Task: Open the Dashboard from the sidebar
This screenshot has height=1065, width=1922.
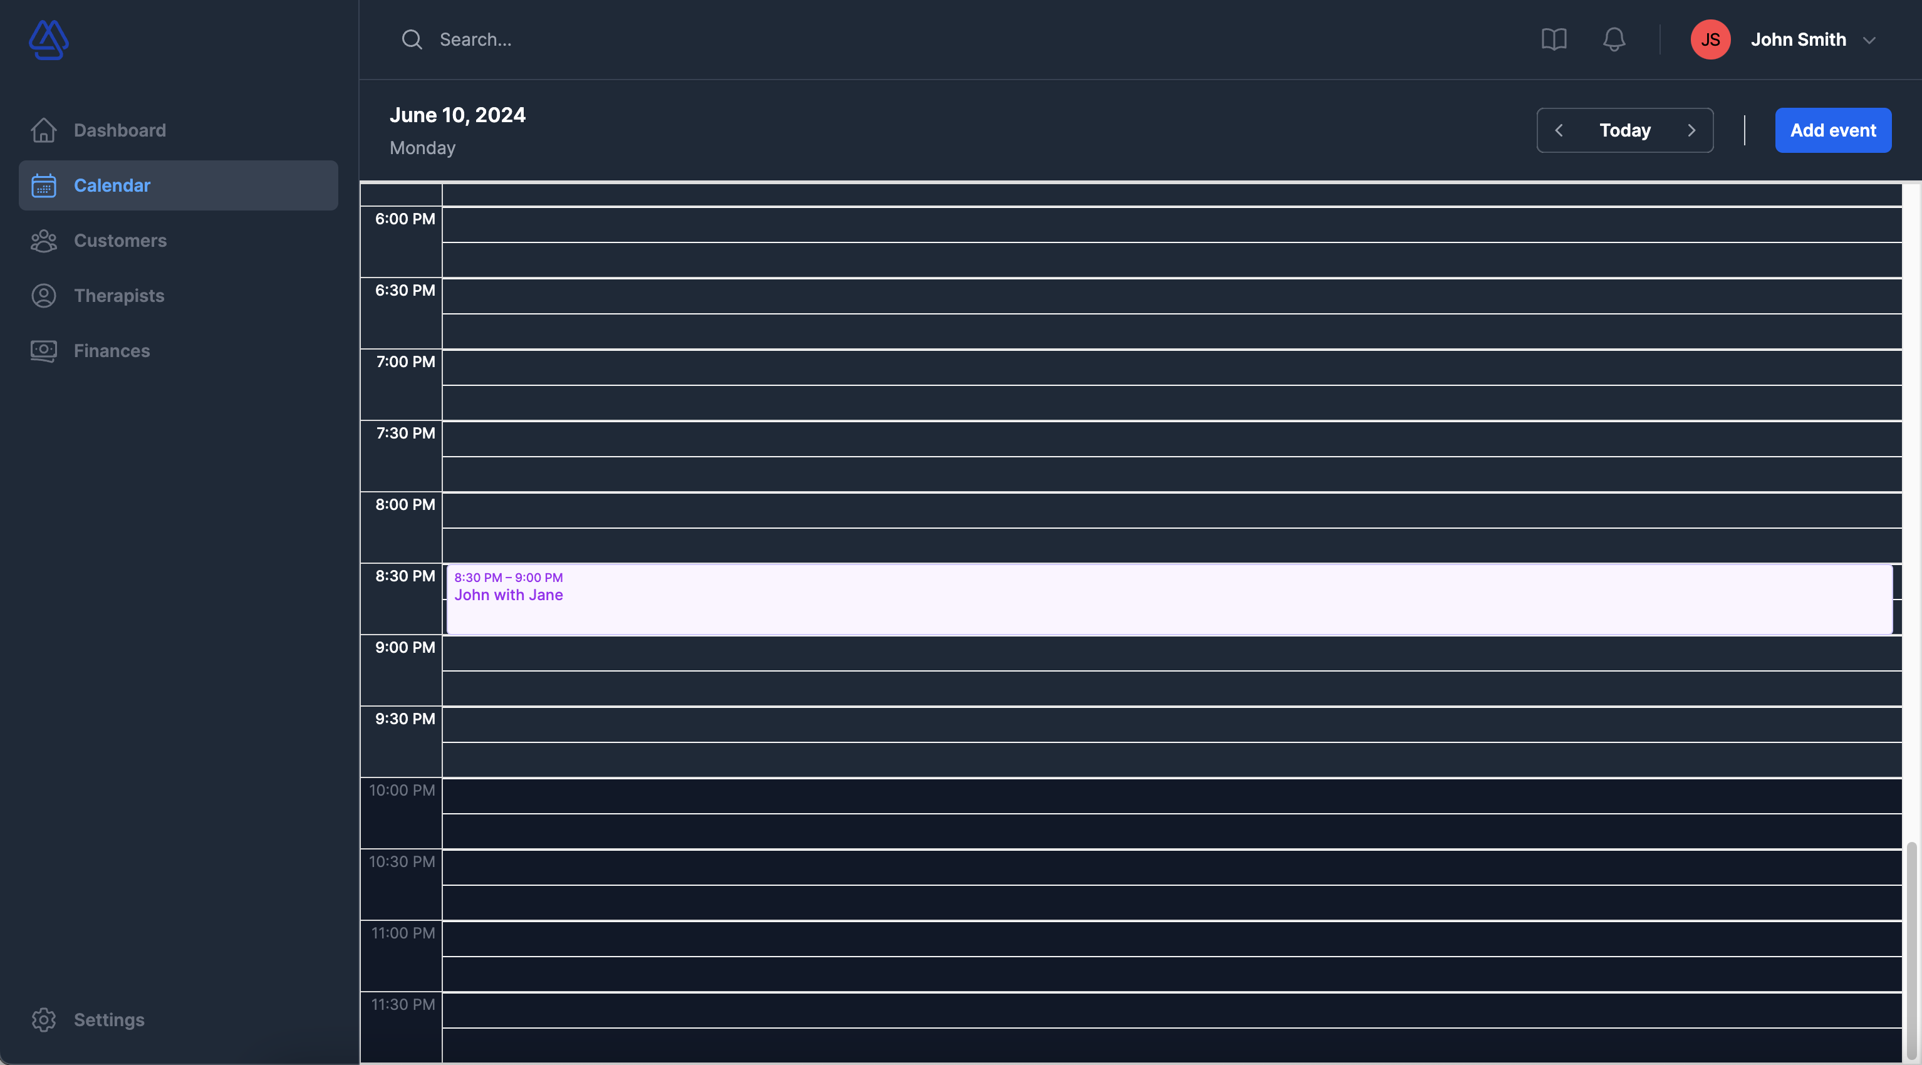Action: 120,130
